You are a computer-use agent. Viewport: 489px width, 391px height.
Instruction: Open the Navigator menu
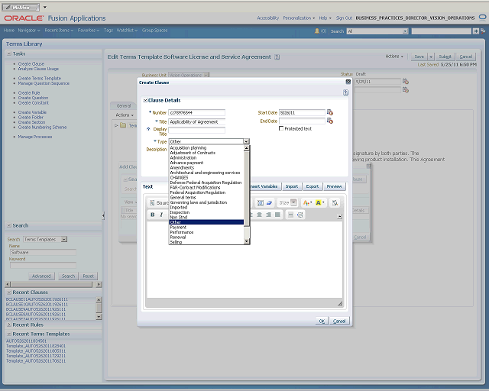point(29,31)
